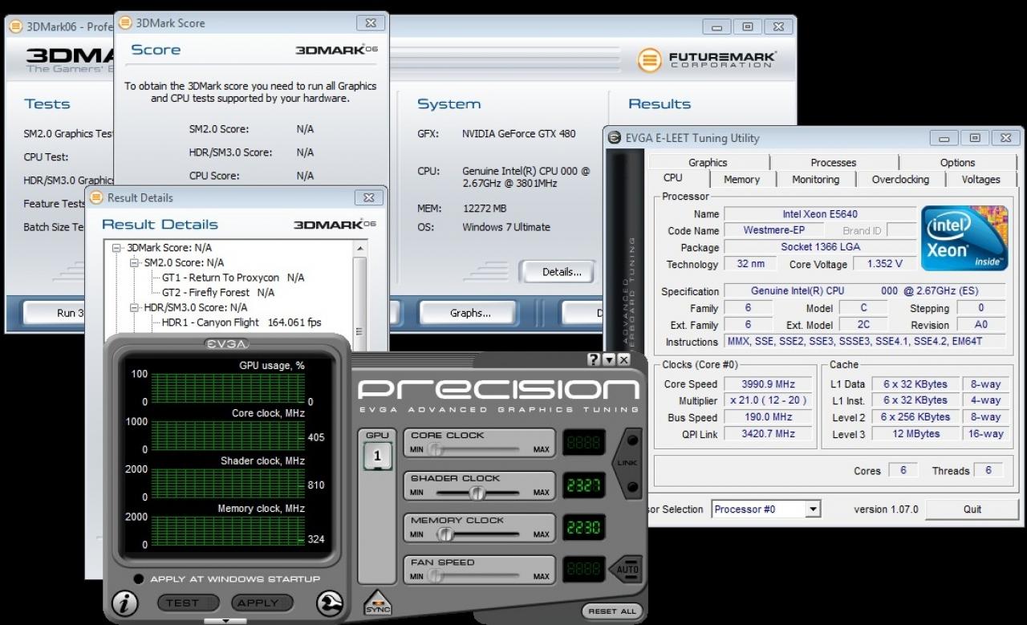
Task: Select GPU 1 button
Action: (377, 457)
